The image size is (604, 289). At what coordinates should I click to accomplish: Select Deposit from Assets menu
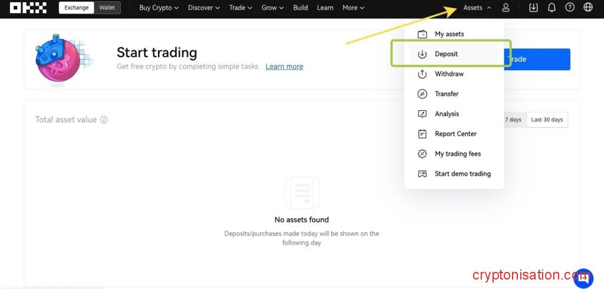coord(447,54)
